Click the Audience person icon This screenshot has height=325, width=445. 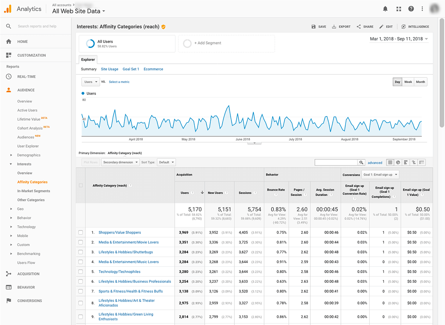[x=9, y=90]
